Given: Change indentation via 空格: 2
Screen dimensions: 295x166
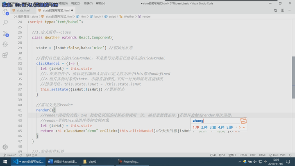Looking at the screenshot, I should tap(232, 155).
